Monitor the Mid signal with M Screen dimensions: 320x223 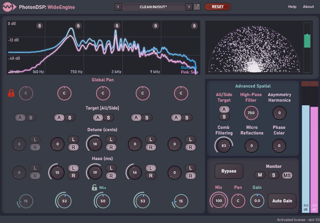point(260,175)
